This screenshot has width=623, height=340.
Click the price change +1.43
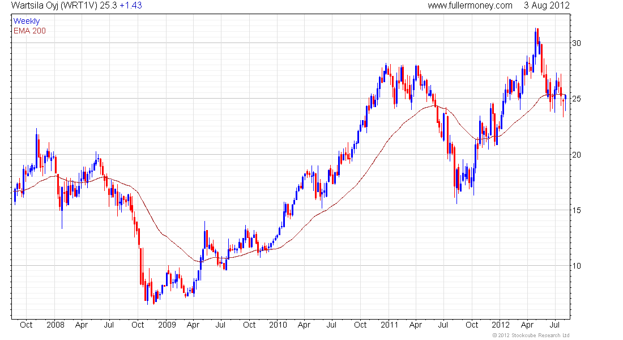[x=131, y=6]
